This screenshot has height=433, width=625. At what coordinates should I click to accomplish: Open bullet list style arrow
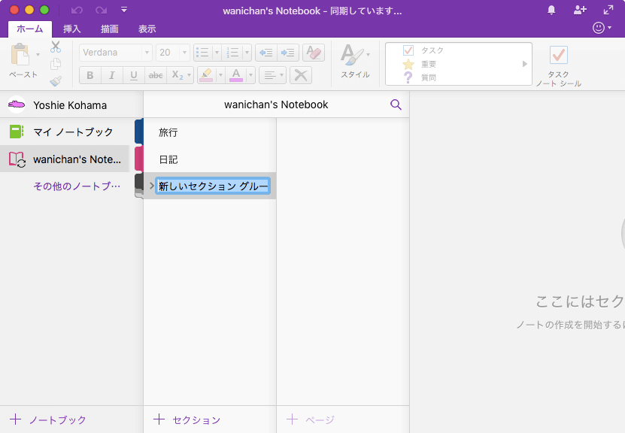217,53
